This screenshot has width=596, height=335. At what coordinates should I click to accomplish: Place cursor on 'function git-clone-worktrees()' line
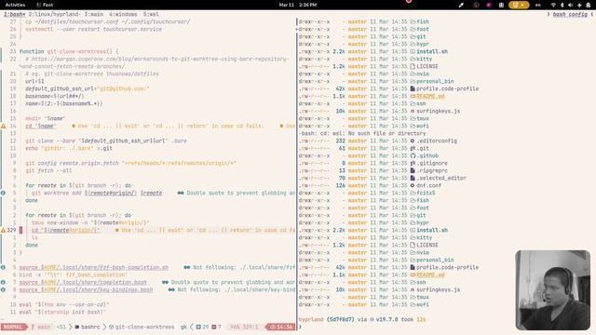pos(69,51)
